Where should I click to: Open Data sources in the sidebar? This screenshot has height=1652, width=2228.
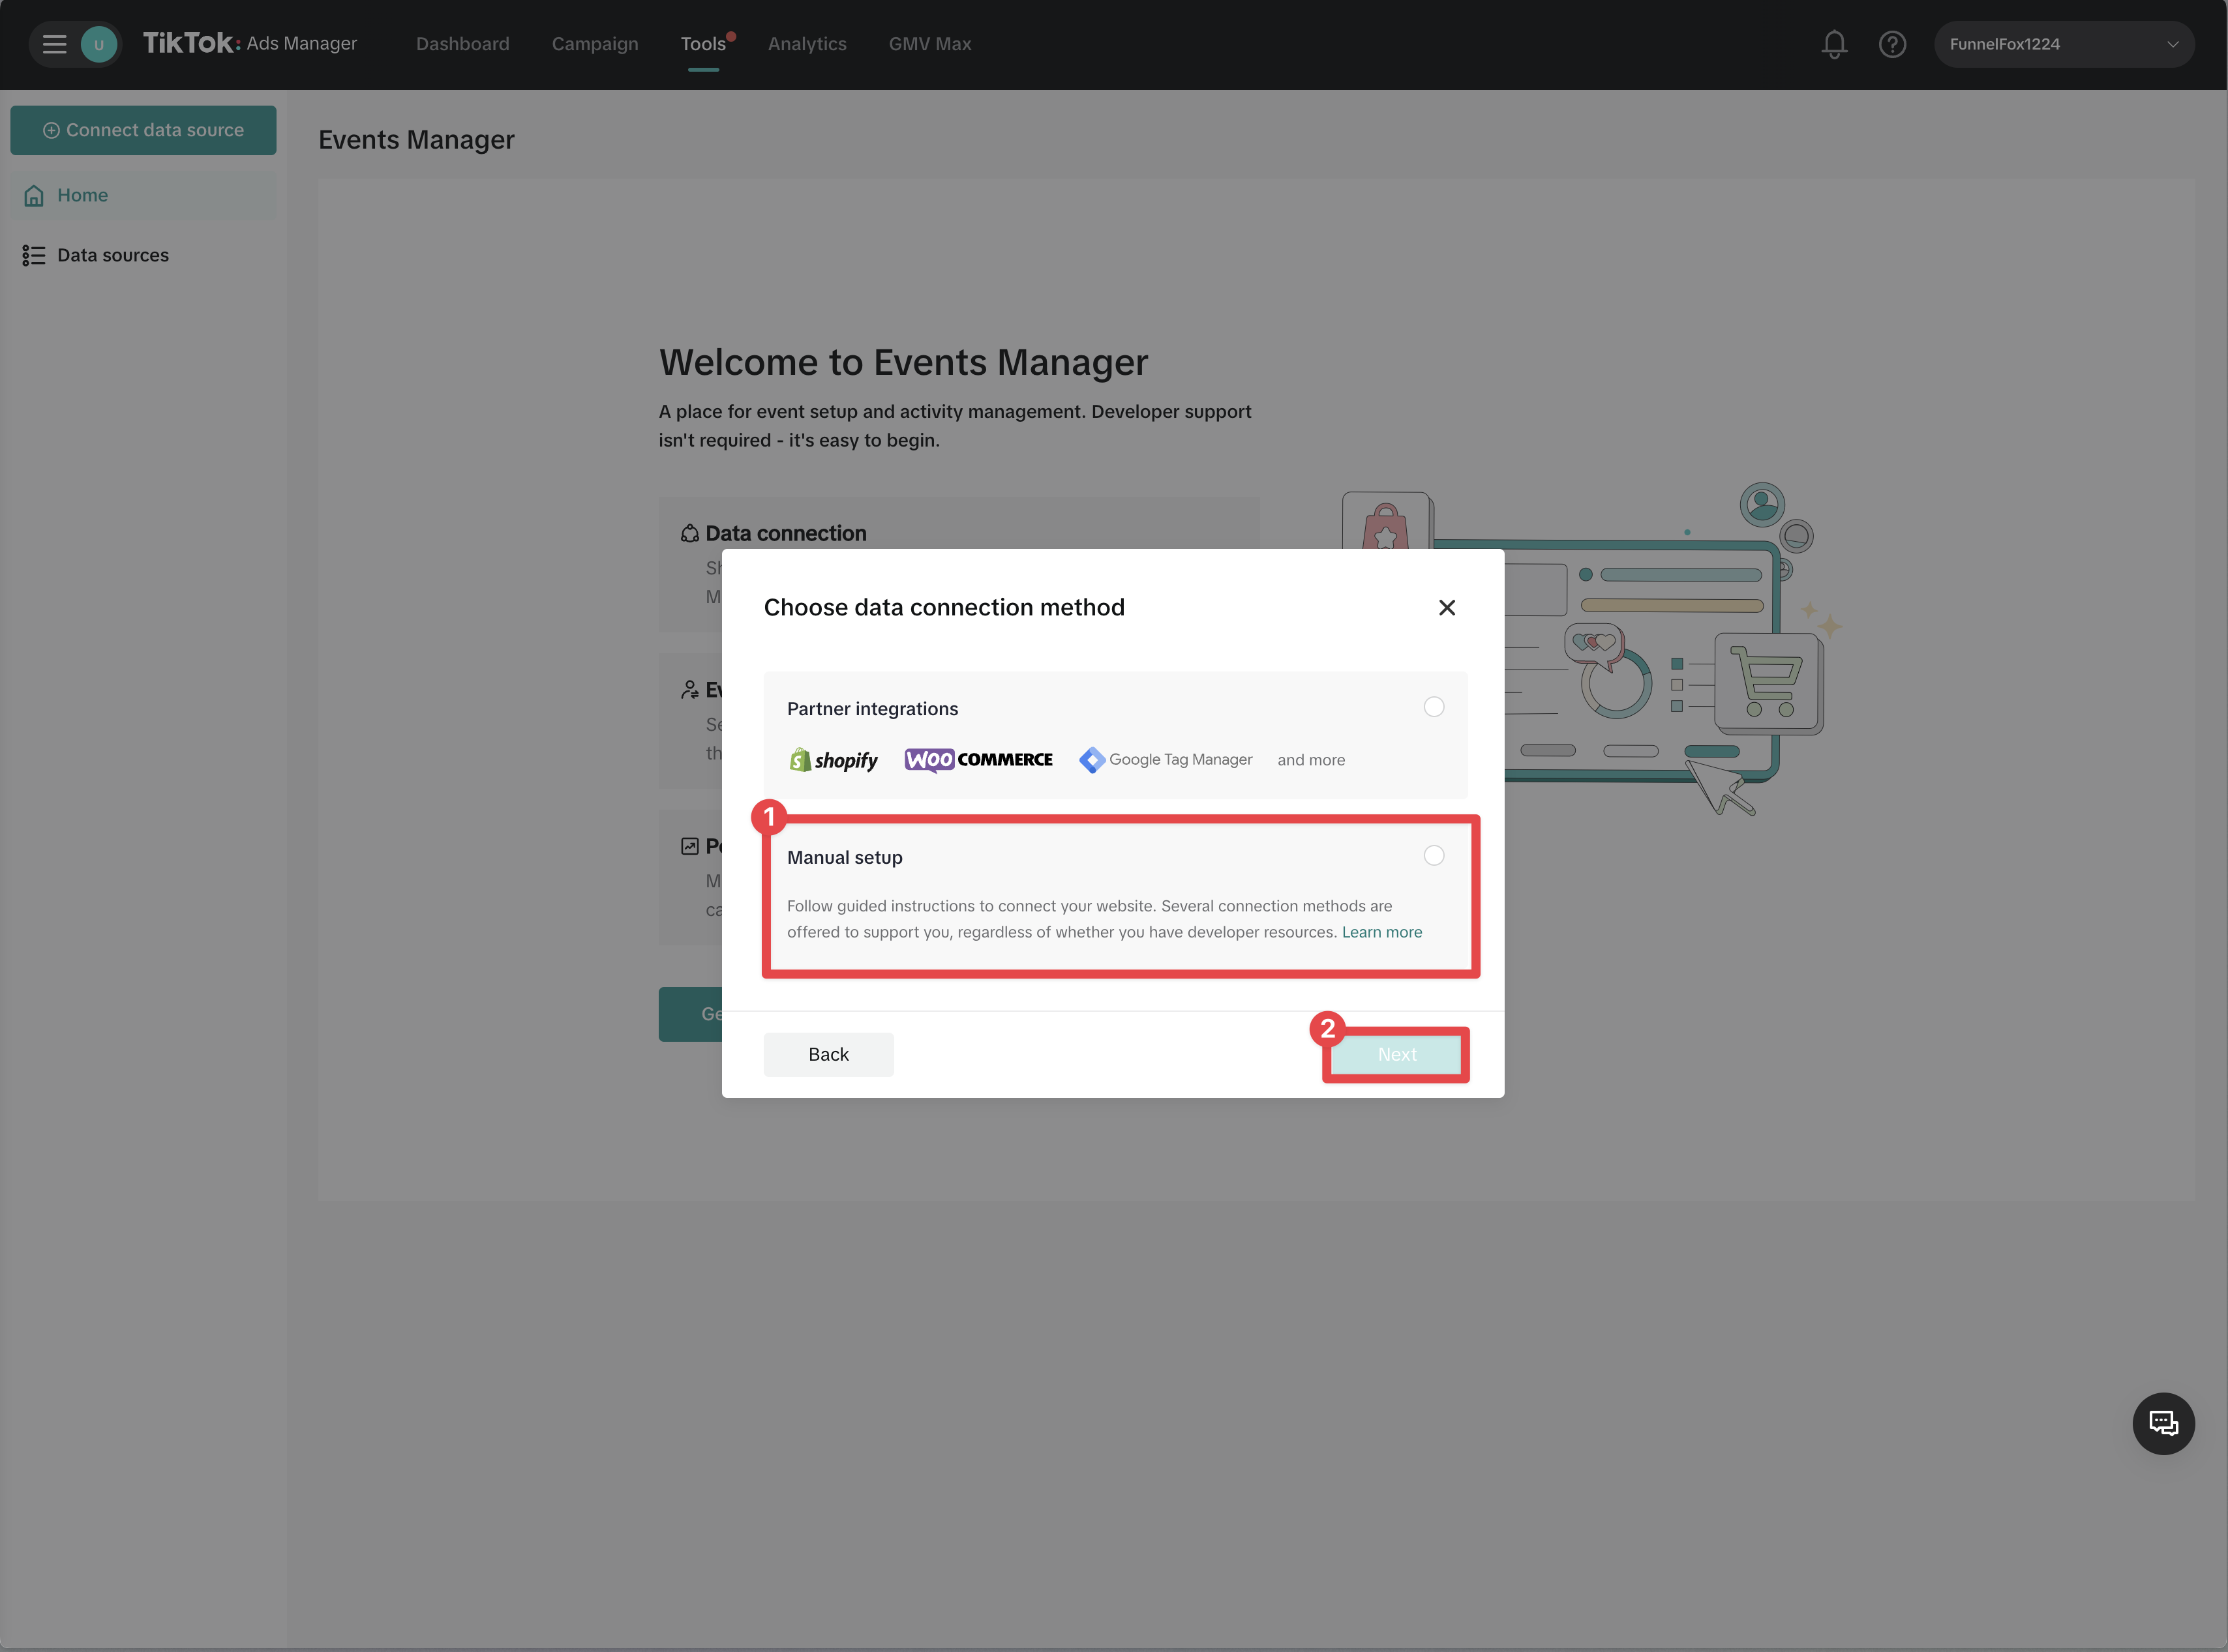(112, 255)
